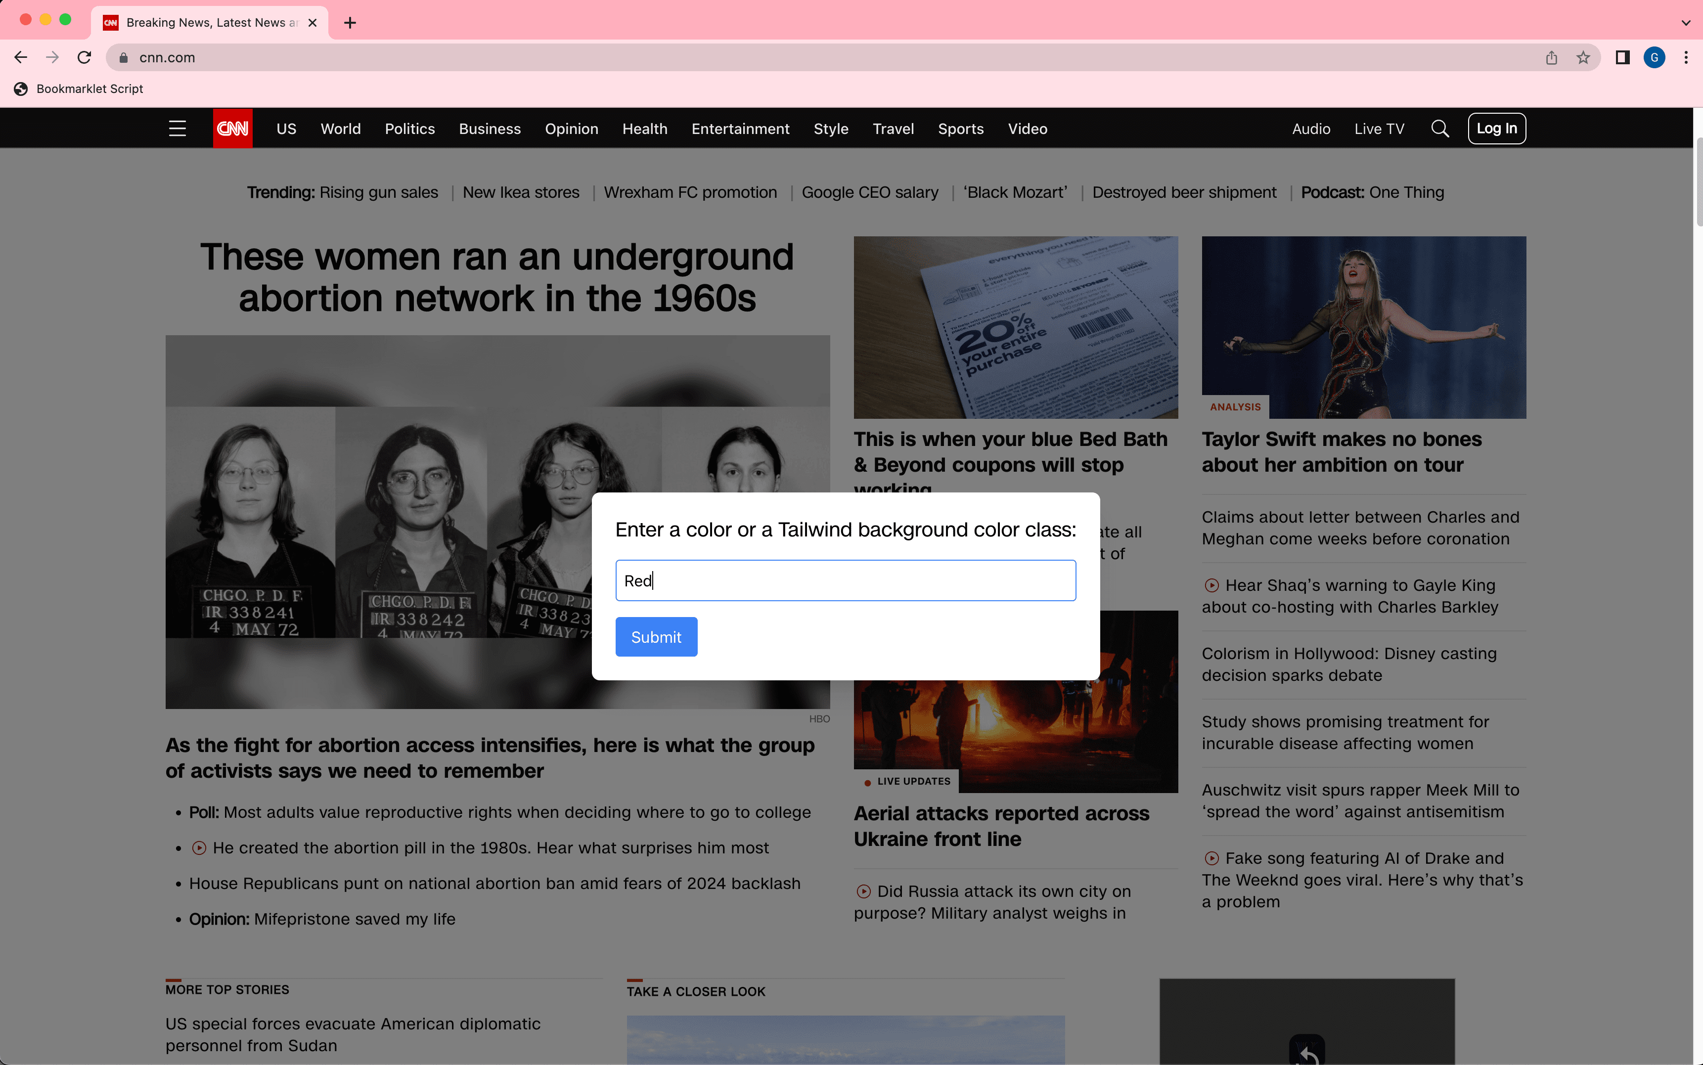The height and width of the screenshot is (1065, 1703).
Task: Click the CNN logo in the navigation bar
Action: click(232, 128)
